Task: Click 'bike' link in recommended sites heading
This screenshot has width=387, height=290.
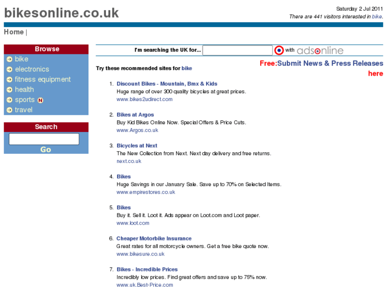Action: coord(187,68)
